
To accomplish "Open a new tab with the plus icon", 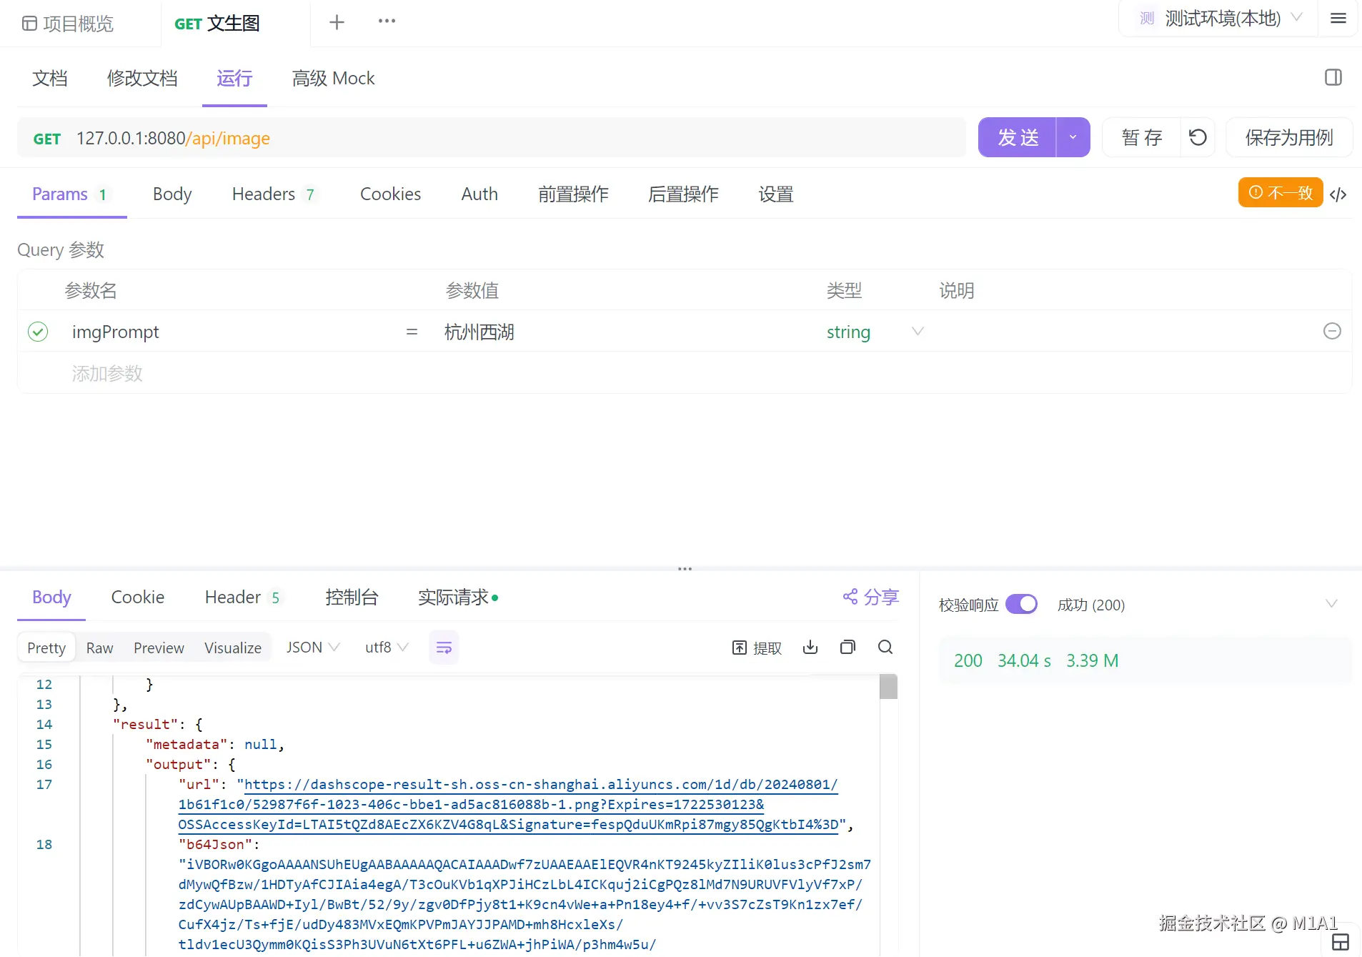I will pyautogui.click(x=337, y=22).
